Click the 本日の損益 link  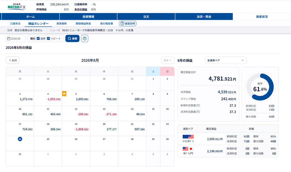(x=81, y=9)
